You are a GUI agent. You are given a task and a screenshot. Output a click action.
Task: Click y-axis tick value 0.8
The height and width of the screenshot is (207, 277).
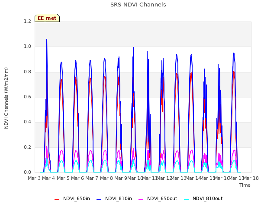(27, 72)
